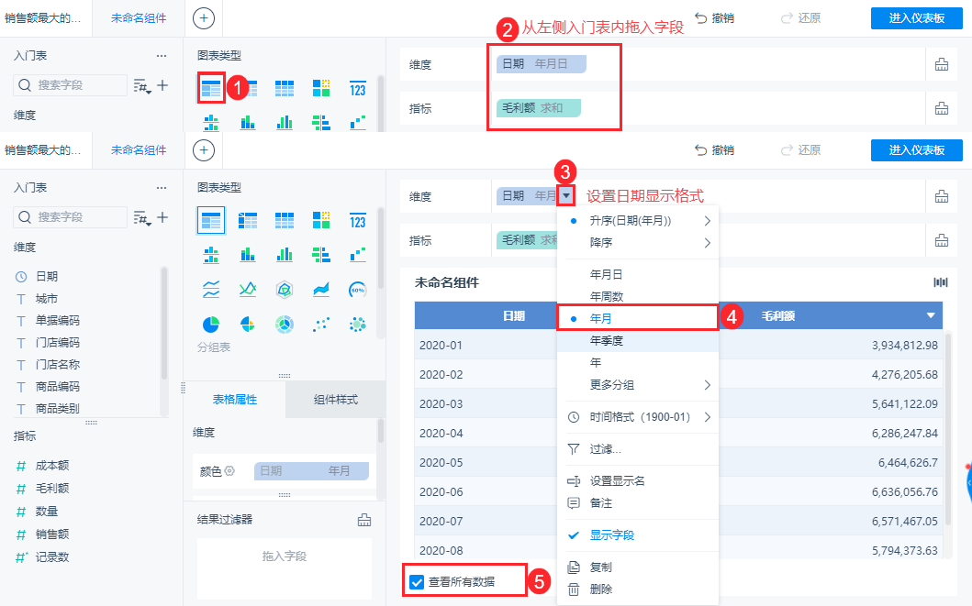Toggle the 查看所有数据 checkbox

pos(417,582)
